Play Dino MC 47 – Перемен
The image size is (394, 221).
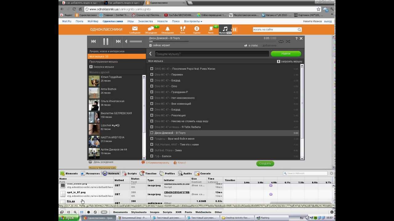click(152, 75)
